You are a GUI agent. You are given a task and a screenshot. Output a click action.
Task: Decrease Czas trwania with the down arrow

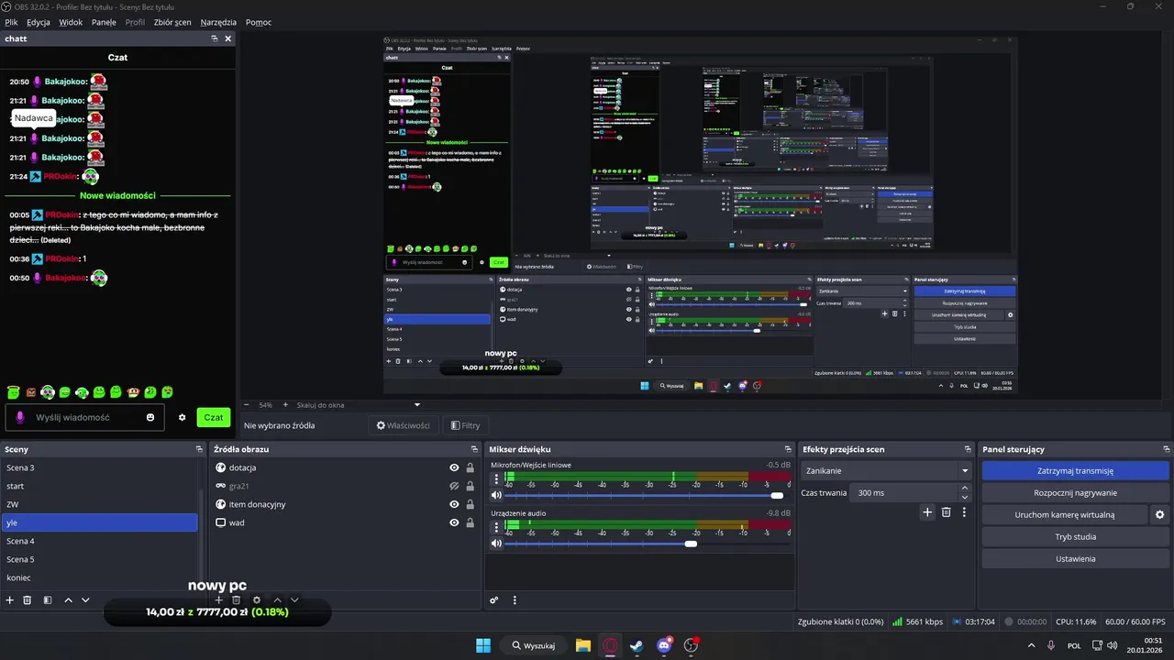click(965, 497)
